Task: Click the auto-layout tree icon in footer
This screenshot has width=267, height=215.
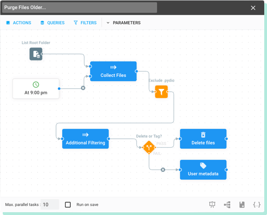Action: [227, 204]
